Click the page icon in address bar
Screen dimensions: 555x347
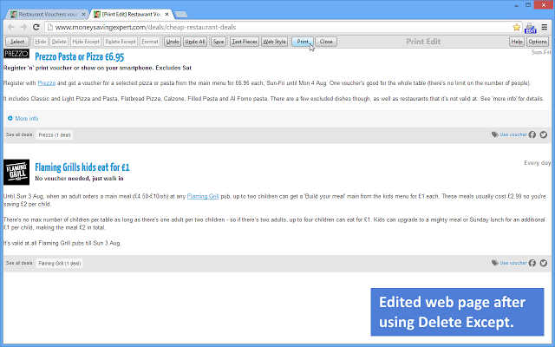[50, 27]
